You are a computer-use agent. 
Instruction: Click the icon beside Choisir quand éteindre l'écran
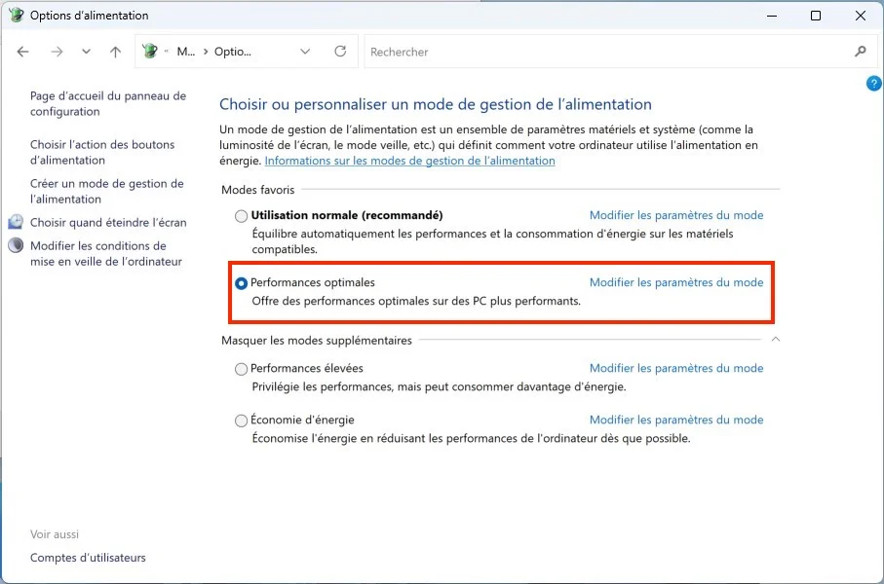16,221
